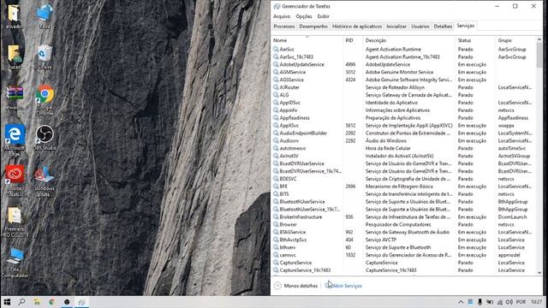Switch to the Inicializar tab
548x308 pixels.
pos(396,27)
